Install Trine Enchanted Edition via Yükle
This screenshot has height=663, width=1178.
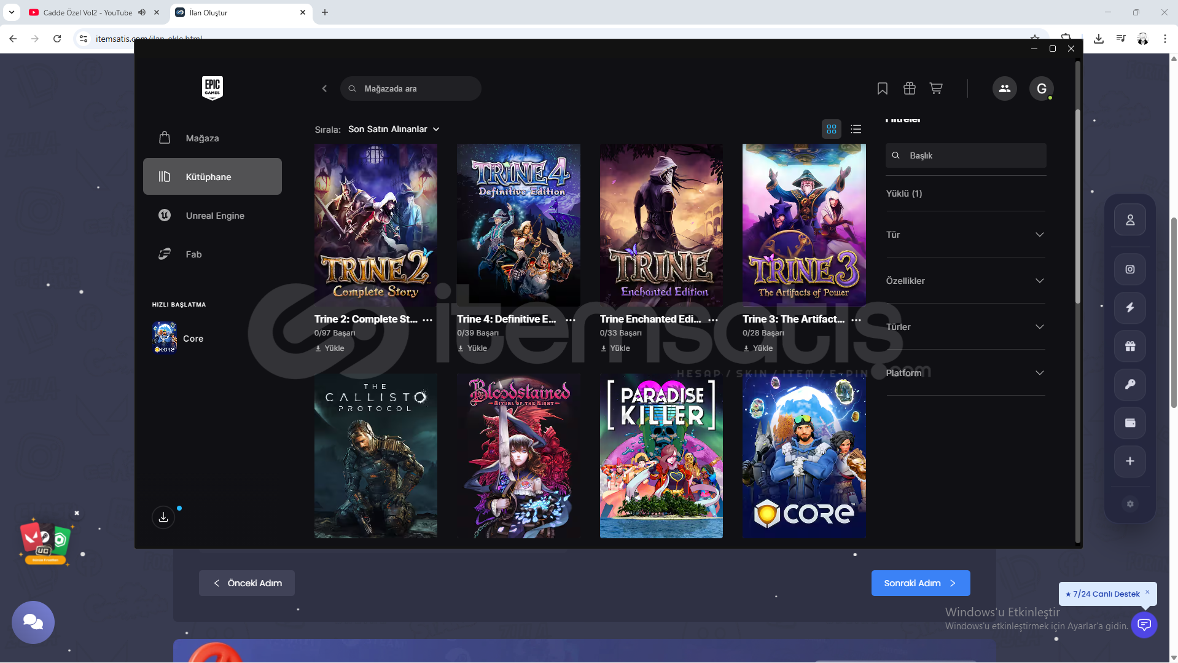[615, 348]
